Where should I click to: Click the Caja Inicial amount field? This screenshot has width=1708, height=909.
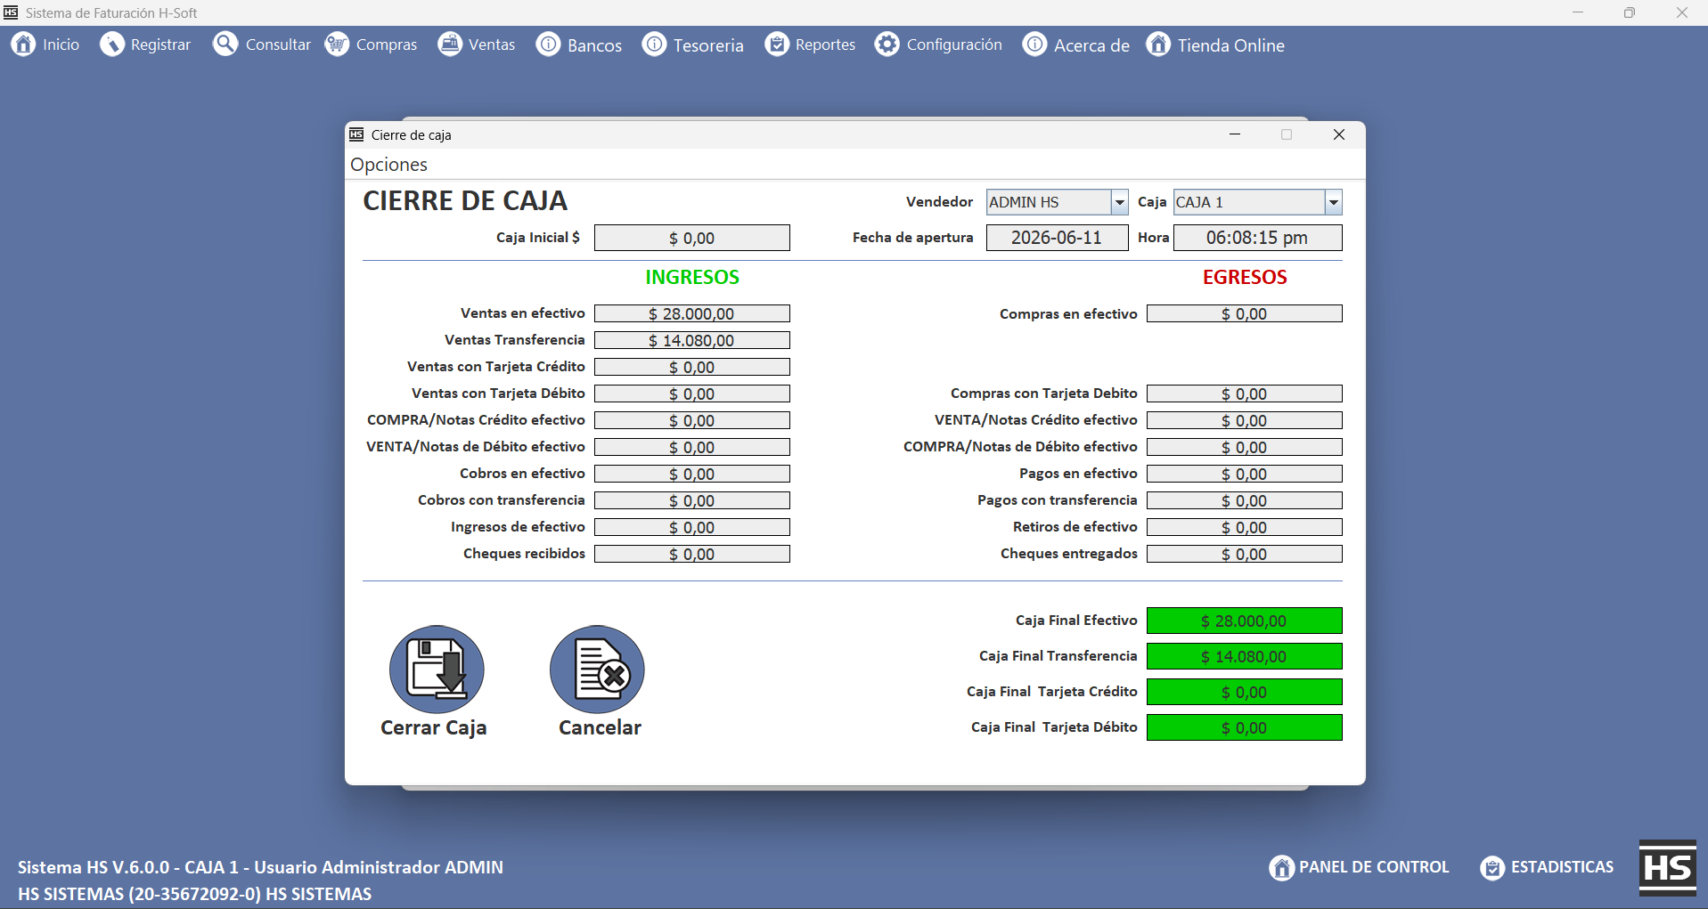point(692,238)
